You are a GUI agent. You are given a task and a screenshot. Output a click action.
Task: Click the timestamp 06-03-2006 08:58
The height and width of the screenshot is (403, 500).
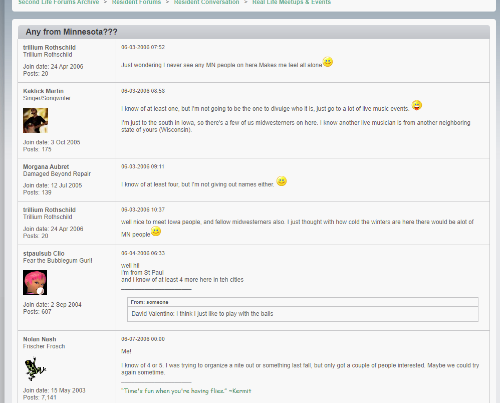click(143, 91)
